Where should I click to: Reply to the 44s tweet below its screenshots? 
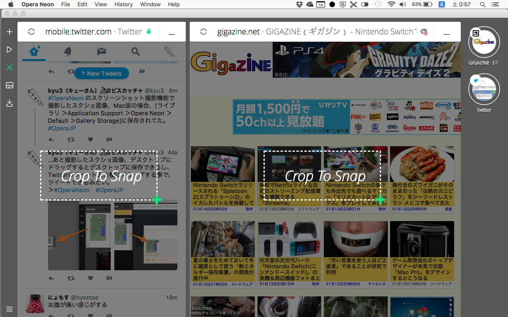pos(51,278)
